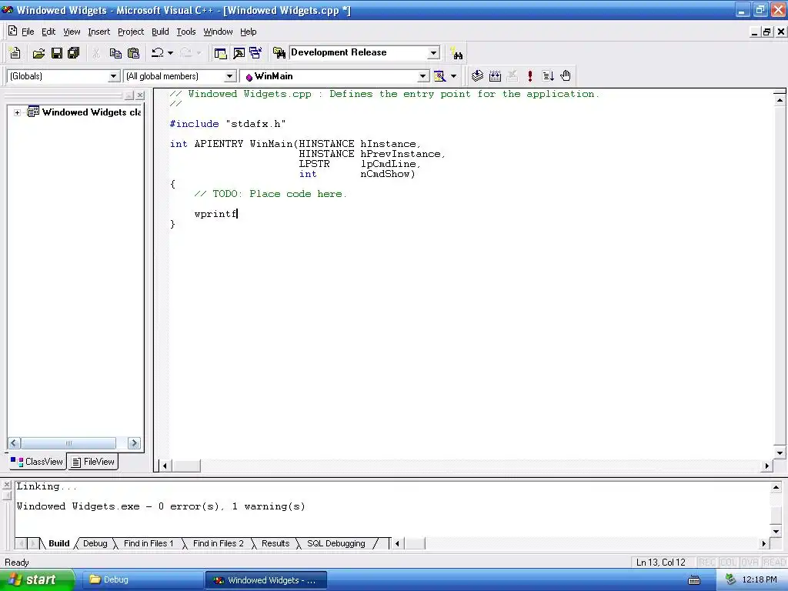This screenshot has height=591, width=788.
Task: Open the Window menu
Action: point(218,32)
